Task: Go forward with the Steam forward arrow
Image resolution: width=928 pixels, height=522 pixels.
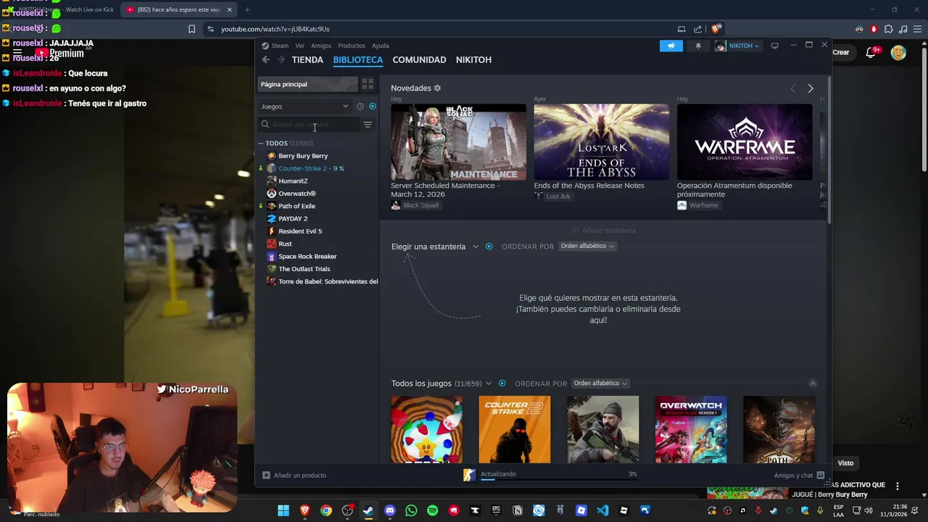Action: click(x=281, y=59)
